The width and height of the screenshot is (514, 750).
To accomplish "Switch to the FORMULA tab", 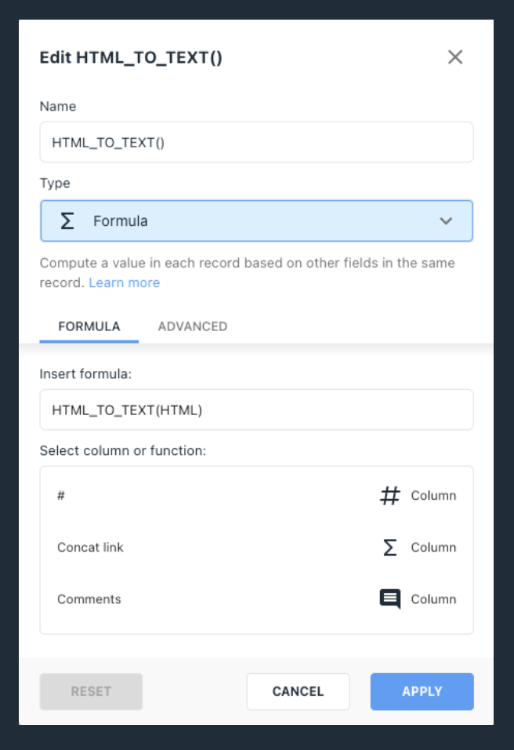I will [89, 326].
